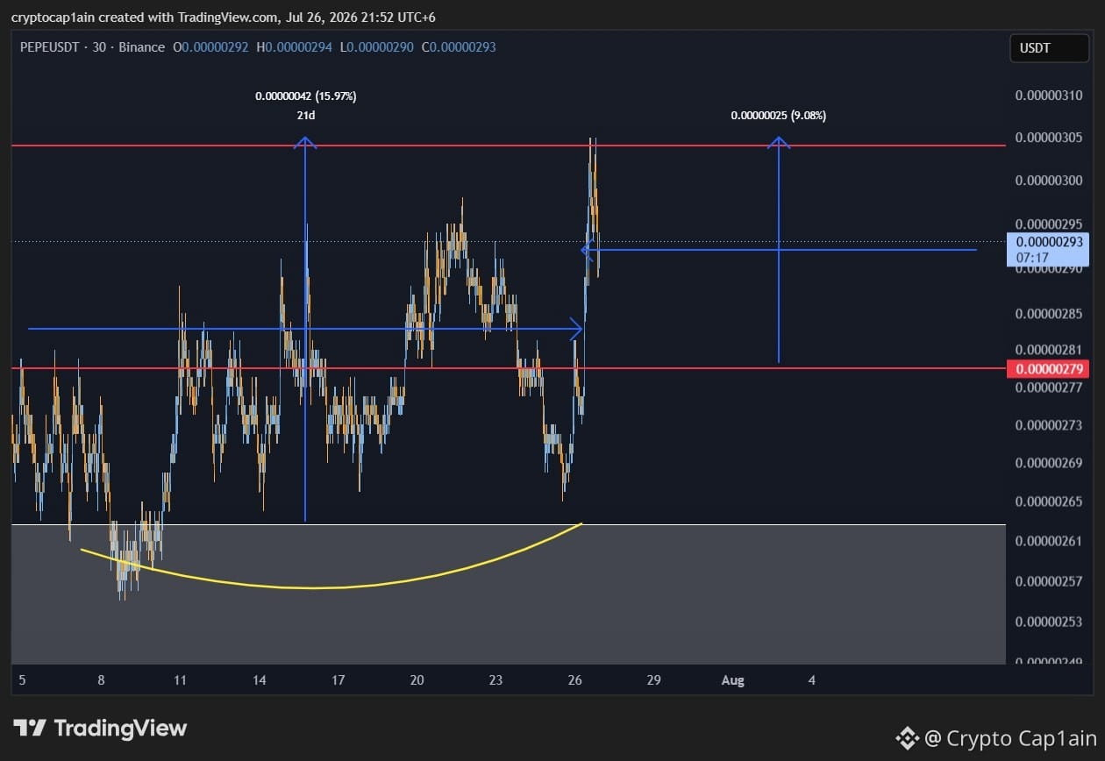Image resolution: width=1105 pixels, height=761 pixels.
Task: Click the close value C0.00000293
Action: pos(459,46)
